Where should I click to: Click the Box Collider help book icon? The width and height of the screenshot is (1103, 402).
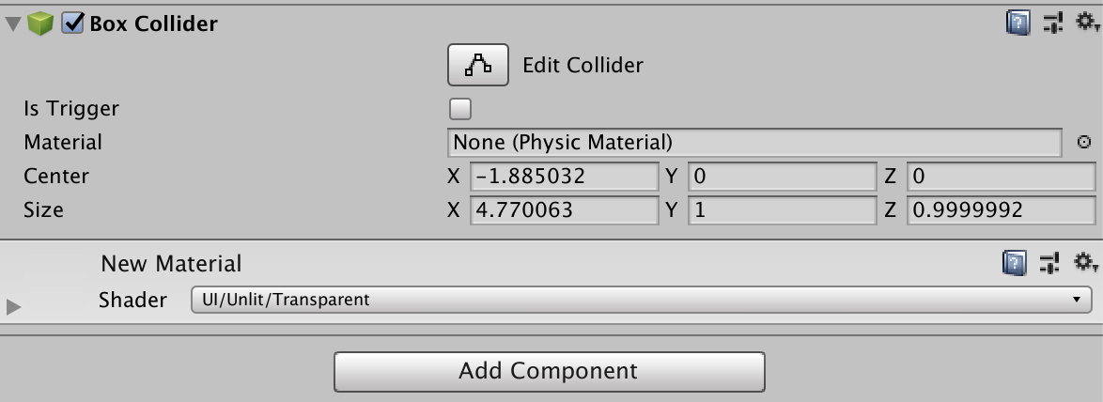1018,23
